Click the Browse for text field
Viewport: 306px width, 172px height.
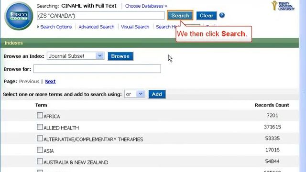pyautogui.click(x=97, y=69)
